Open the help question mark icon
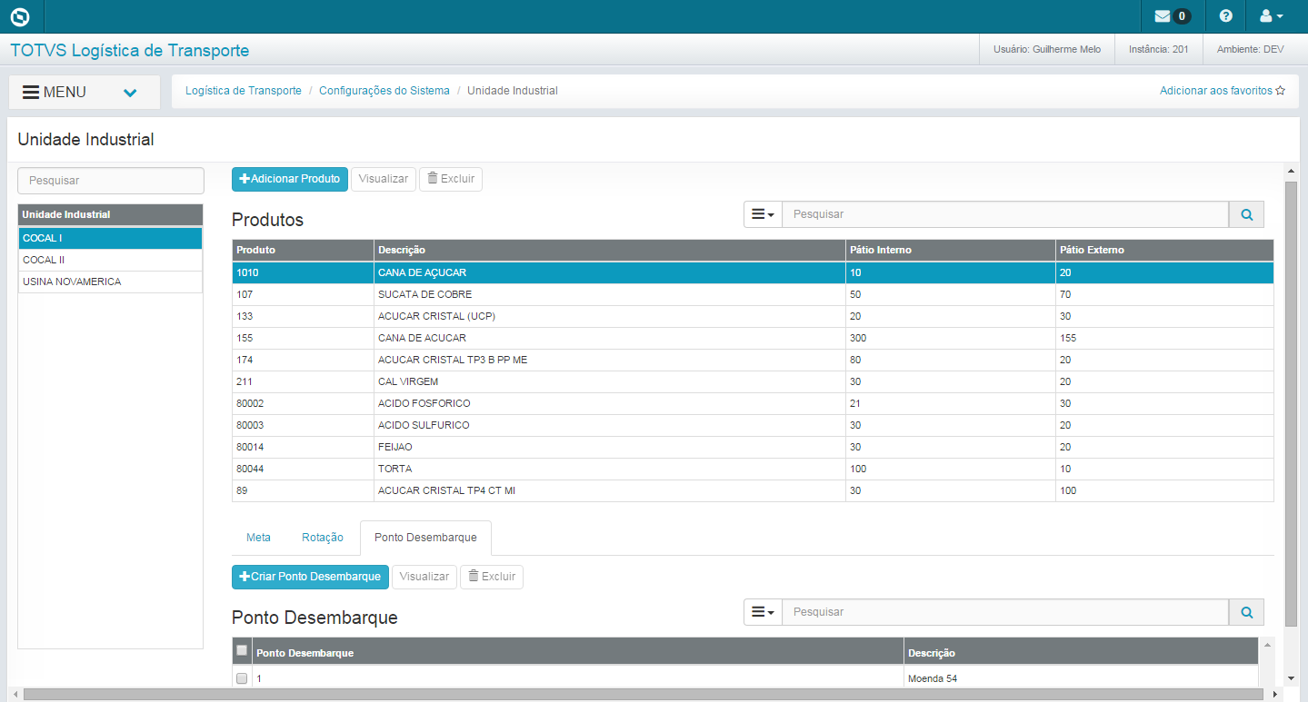The image size is (1308, 702). pyautogui.click(x=1226, y=16)
